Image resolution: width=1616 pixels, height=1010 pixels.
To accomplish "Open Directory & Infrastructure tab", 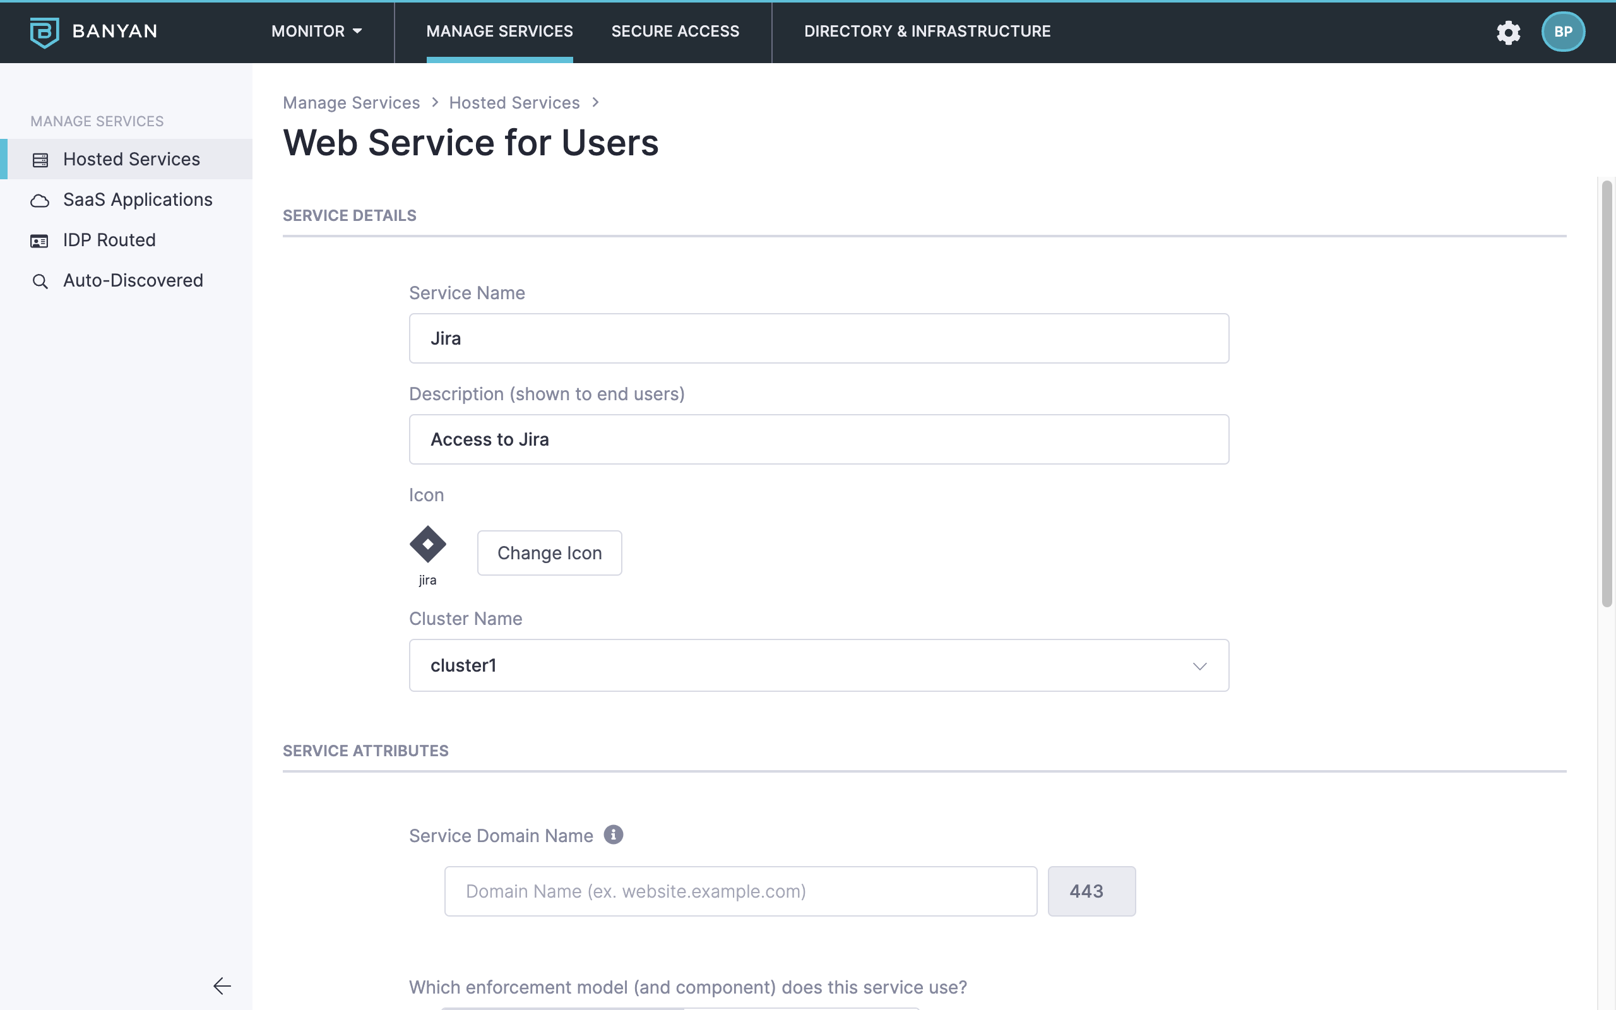I will 927,32.
